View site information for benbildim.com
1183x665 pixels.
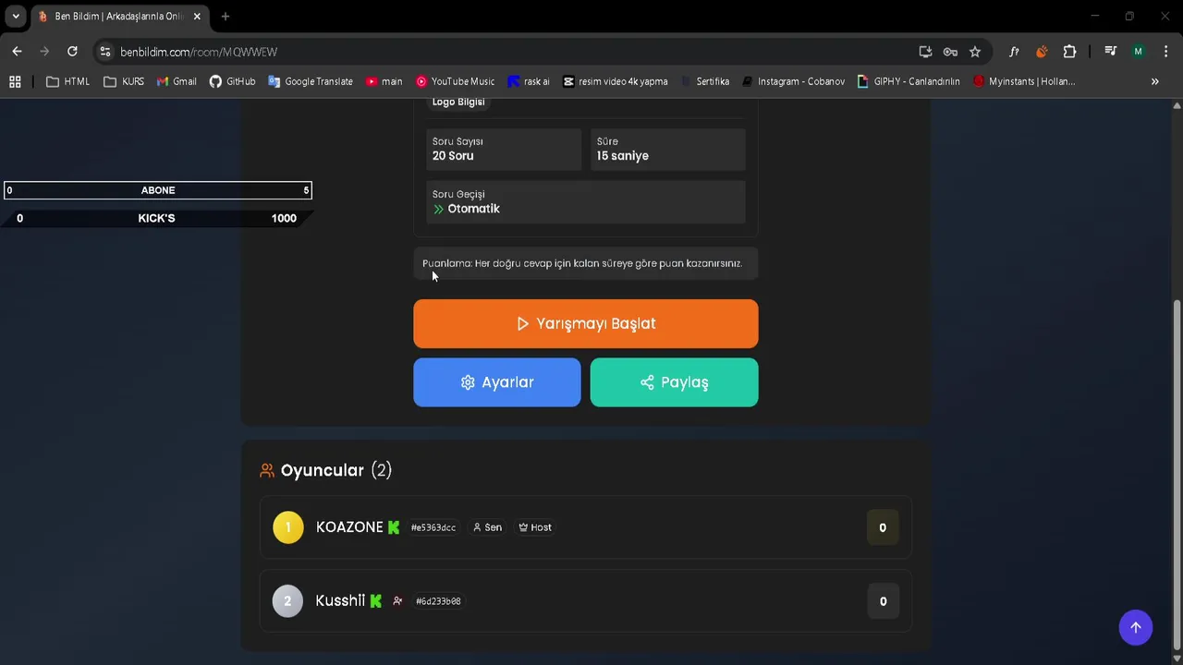coord(105,52)
